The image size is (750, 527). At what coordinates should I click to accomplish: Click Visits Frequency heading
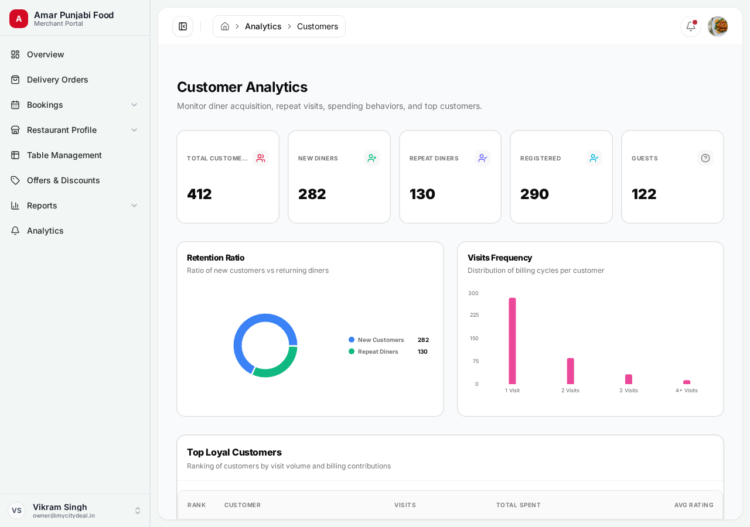pos(500,258)
